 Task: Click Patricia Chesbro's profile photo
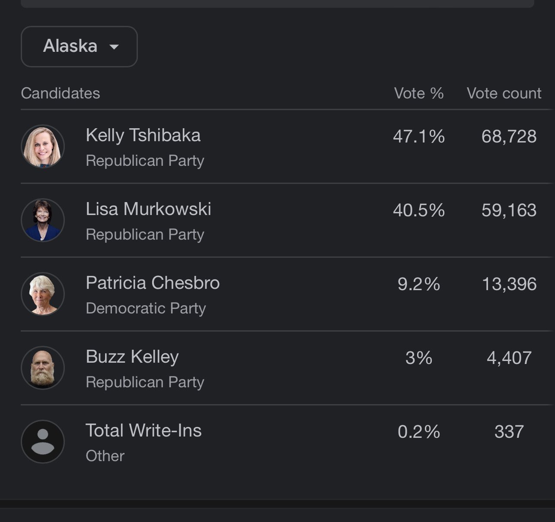[x=43, y=294]
